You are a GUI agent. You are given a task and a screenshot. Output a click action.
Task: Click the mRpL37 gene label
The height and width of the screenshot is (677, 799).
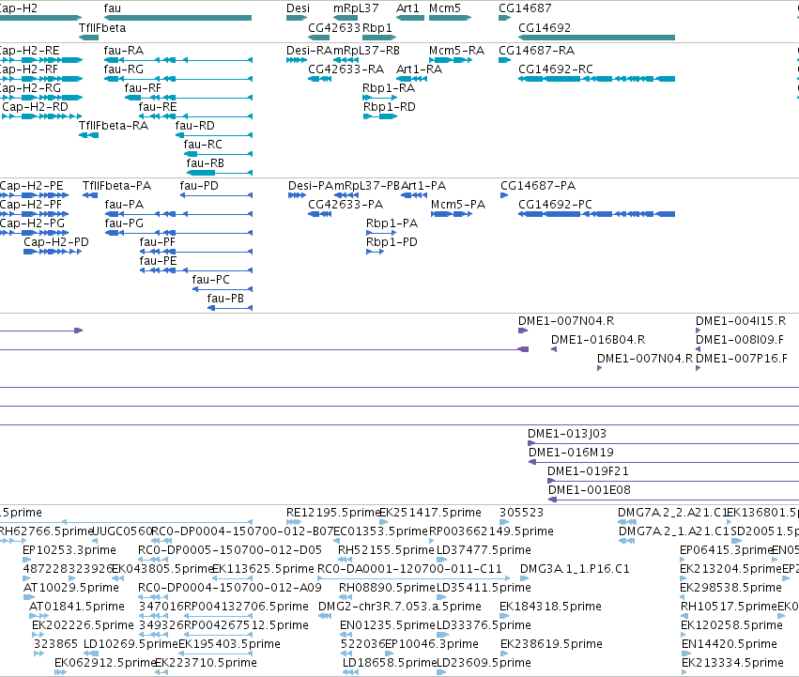356,8
